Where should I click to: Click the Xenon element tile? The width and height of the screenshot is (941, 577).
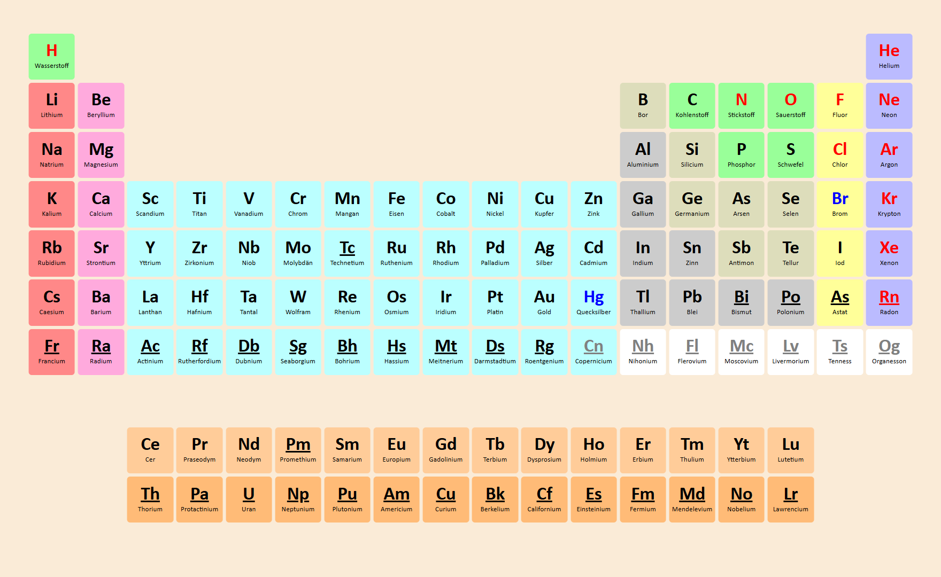[x=889, y=253]
